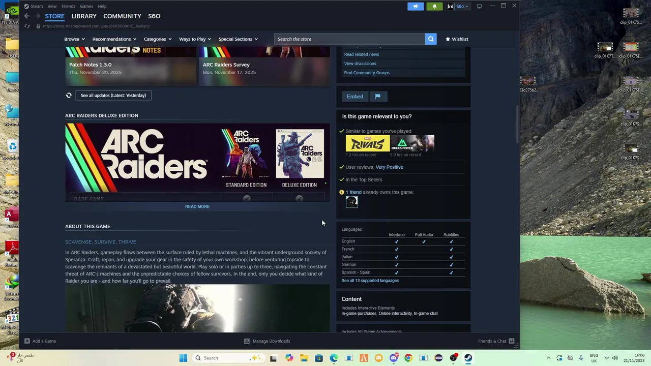
Task: Open the Friends menu
Action: [68, 6]
